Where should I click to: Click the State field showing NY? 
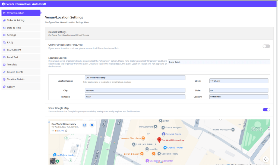239,90
